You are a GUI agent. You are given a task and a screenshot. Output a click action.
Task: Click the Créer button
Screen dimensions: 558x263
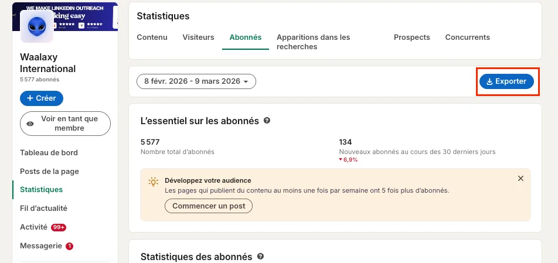42,98
